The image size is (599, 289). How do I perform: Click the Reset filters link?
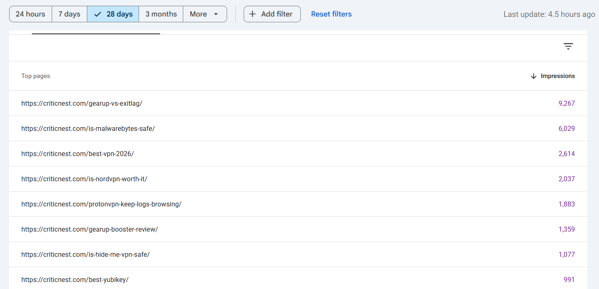pyautogui.click(x=331, y=14)
